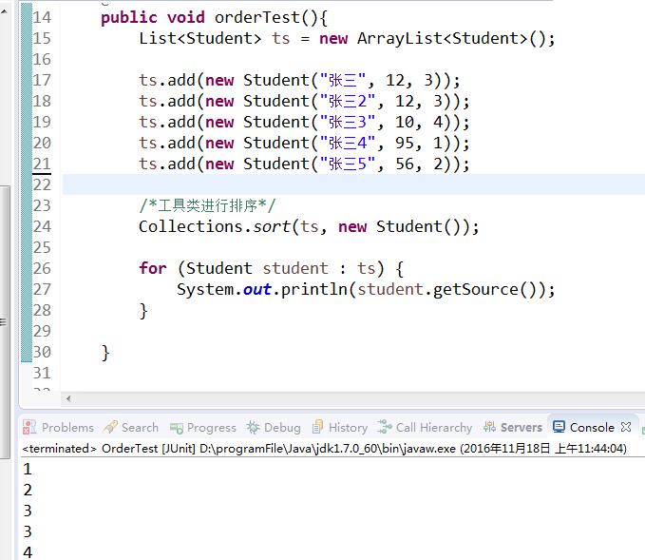
Task: Click line number 21 in the gutter
Action: [42, 164]
